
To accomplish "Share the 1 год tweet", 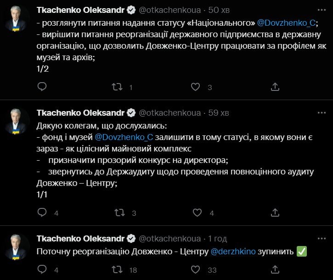I will pos(275,269).
